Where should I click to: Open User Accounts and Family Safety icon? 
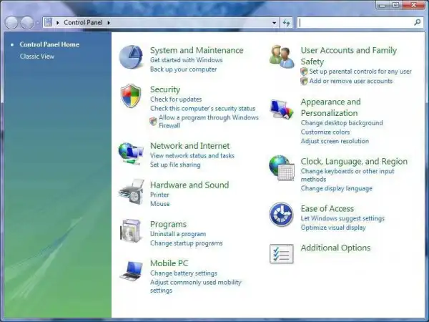tap(282, 57)
